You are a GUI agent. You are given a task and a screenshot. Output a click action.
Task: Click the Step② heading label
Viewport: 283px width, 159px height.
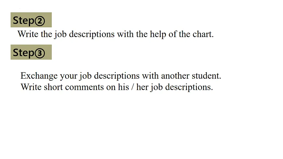pos(31,20)
